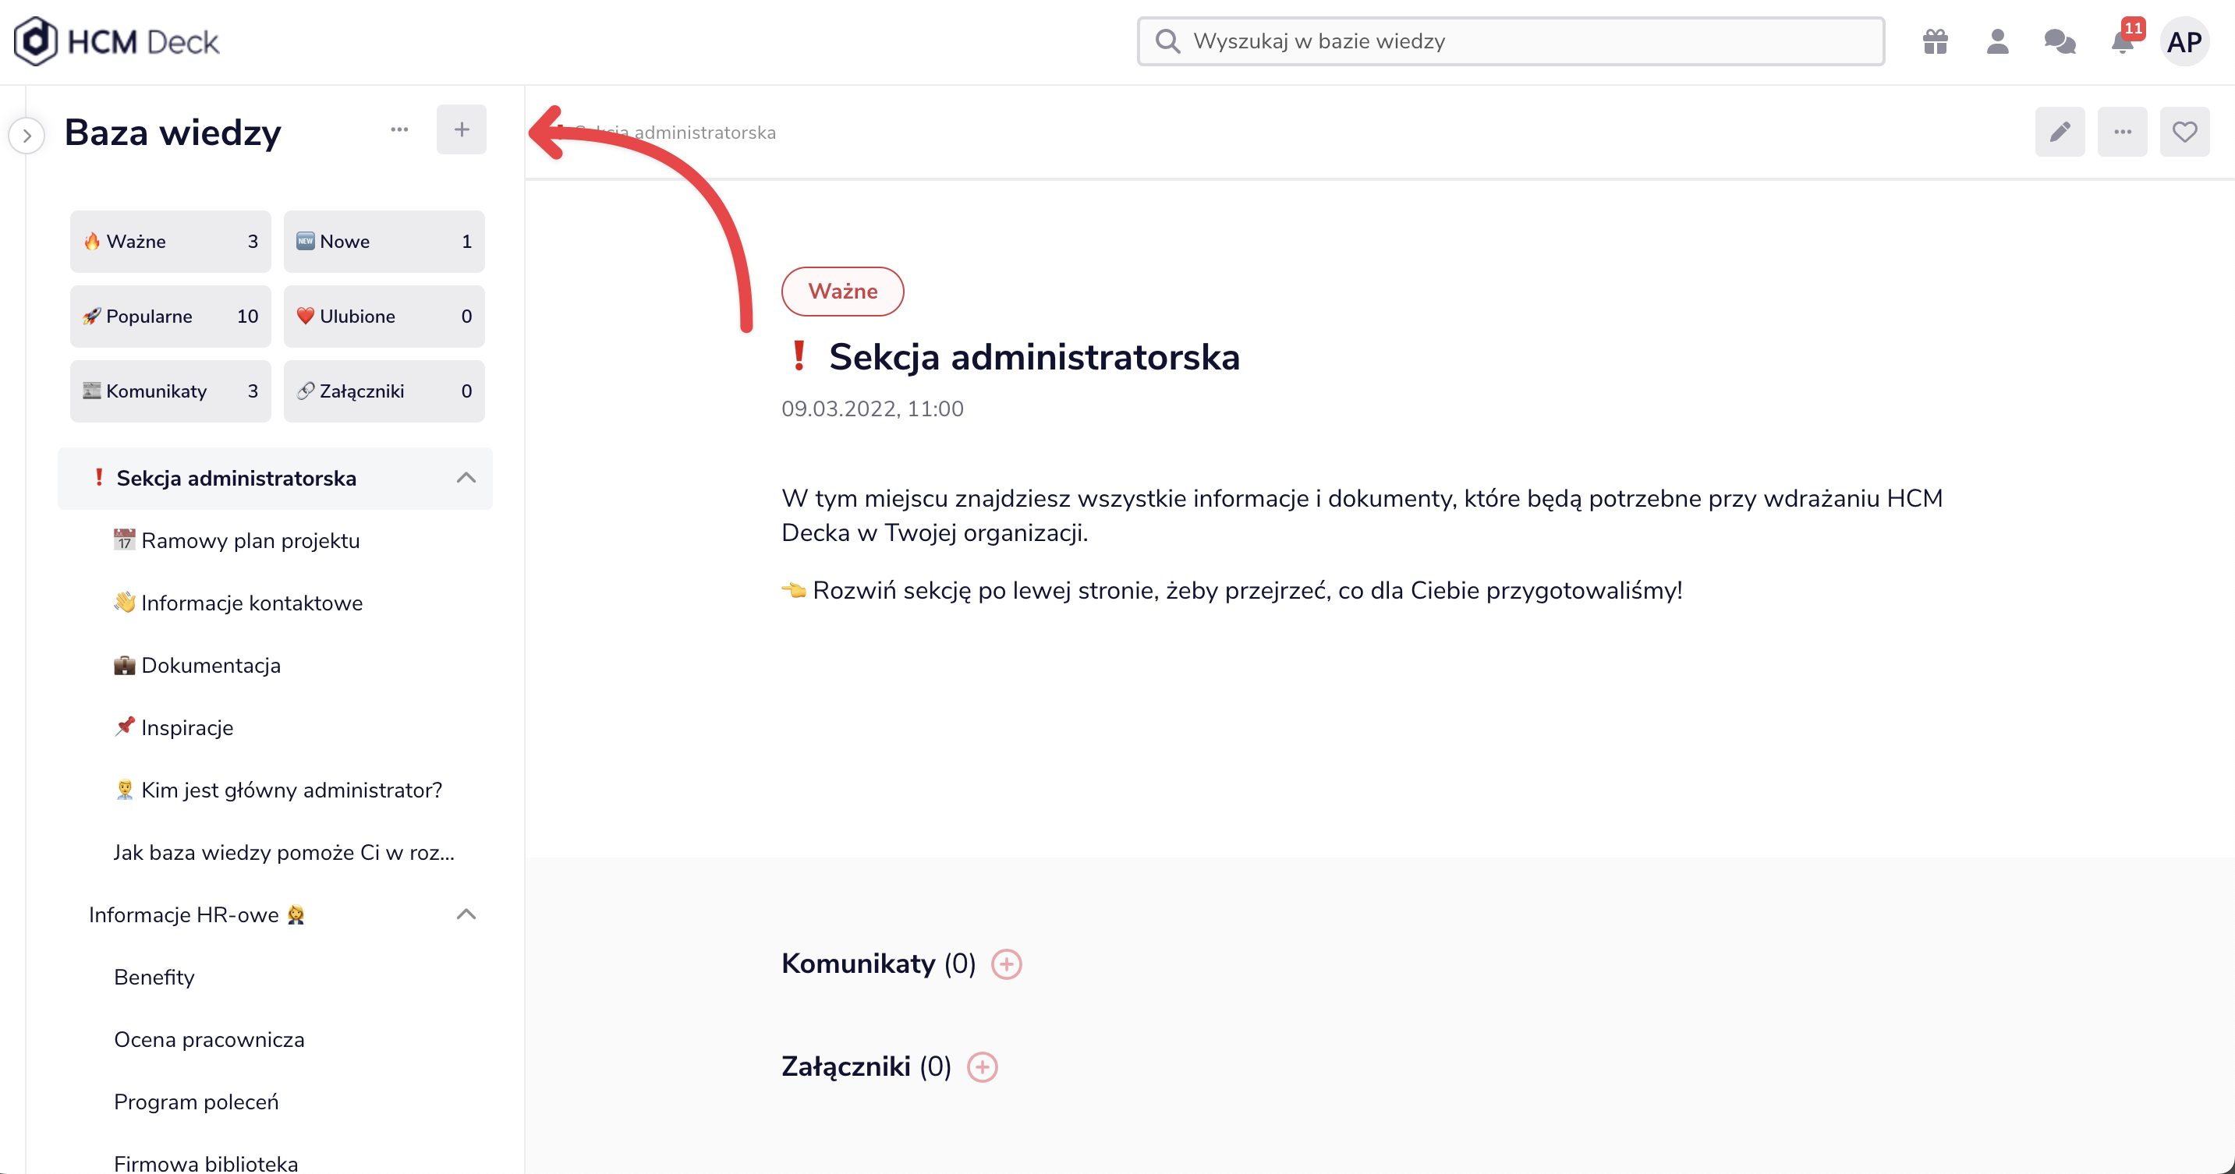
Task: Open the user profile icon
Action: pos(1997,41)
